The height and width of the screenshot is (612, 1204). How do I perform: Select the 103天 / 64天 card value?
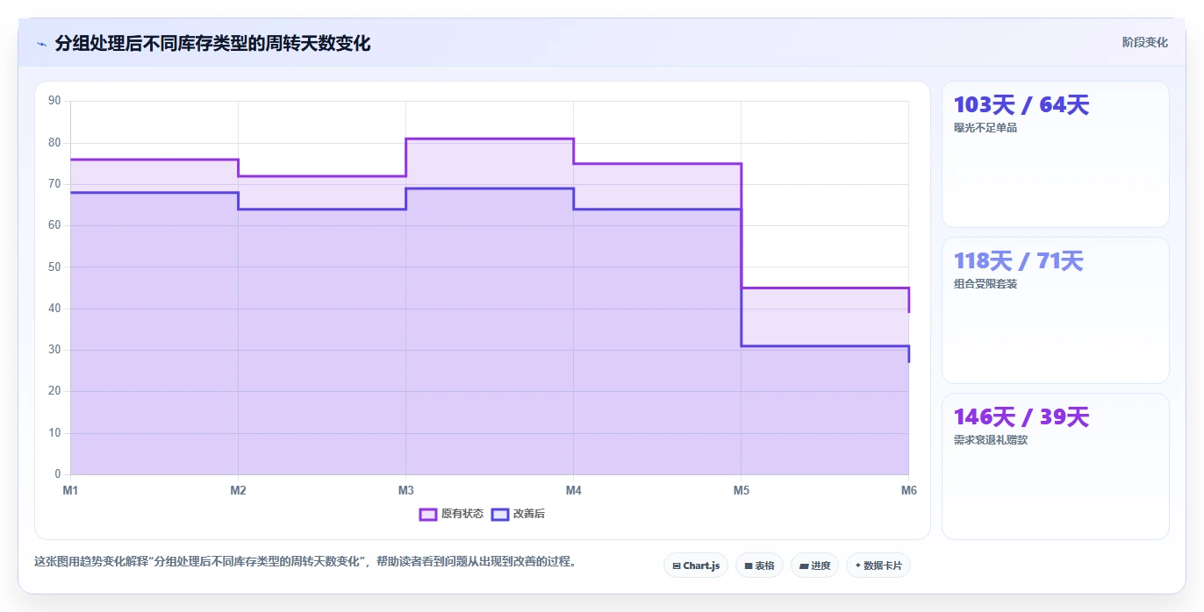tap(1021, 105)
